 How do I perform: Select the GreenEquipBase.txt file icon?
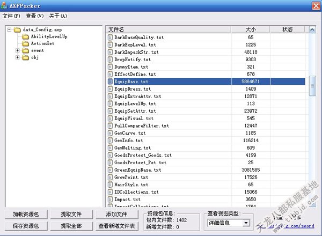point(110,170)
